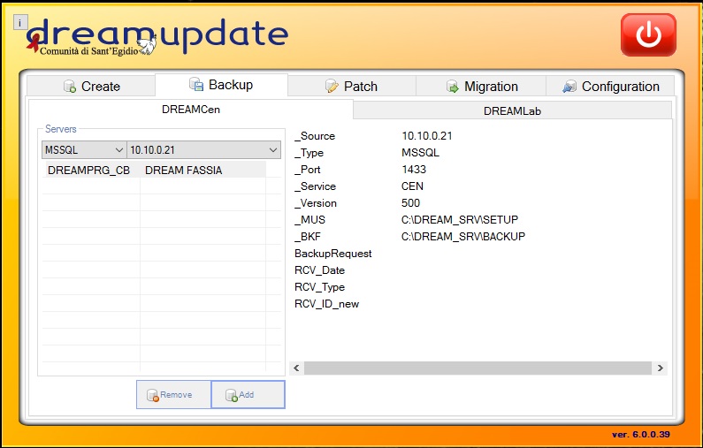Select the DREAMLab sub-tab
This screenshot has width=703, height=448.
click(513, 110)
